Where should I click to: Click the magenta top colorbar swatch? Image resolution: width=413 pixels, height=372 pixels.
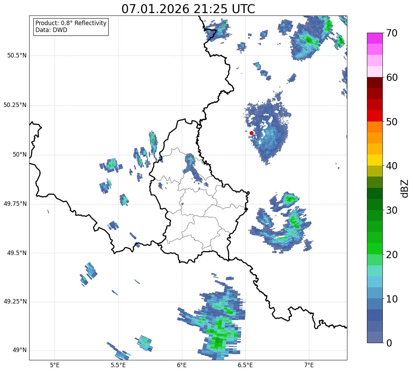coord(374,38)
